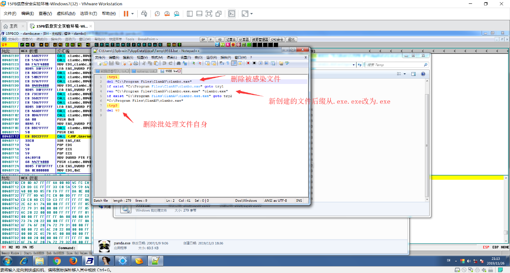Image resolution: width=510 pixels, height=273 pixels.
Task: Click Explorer help question mark icon
Action: point(423,74)
